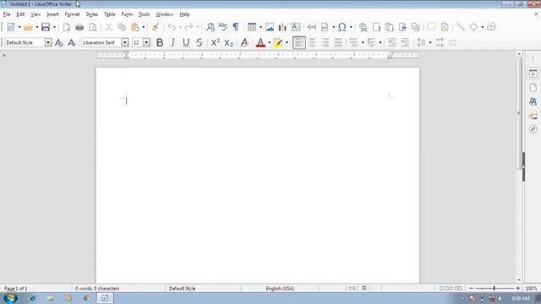Toggle Formatting Marks pilcrow icon
Image resolution: width=541 pixels, height=304 pixels.
click(x=236, y=27)
